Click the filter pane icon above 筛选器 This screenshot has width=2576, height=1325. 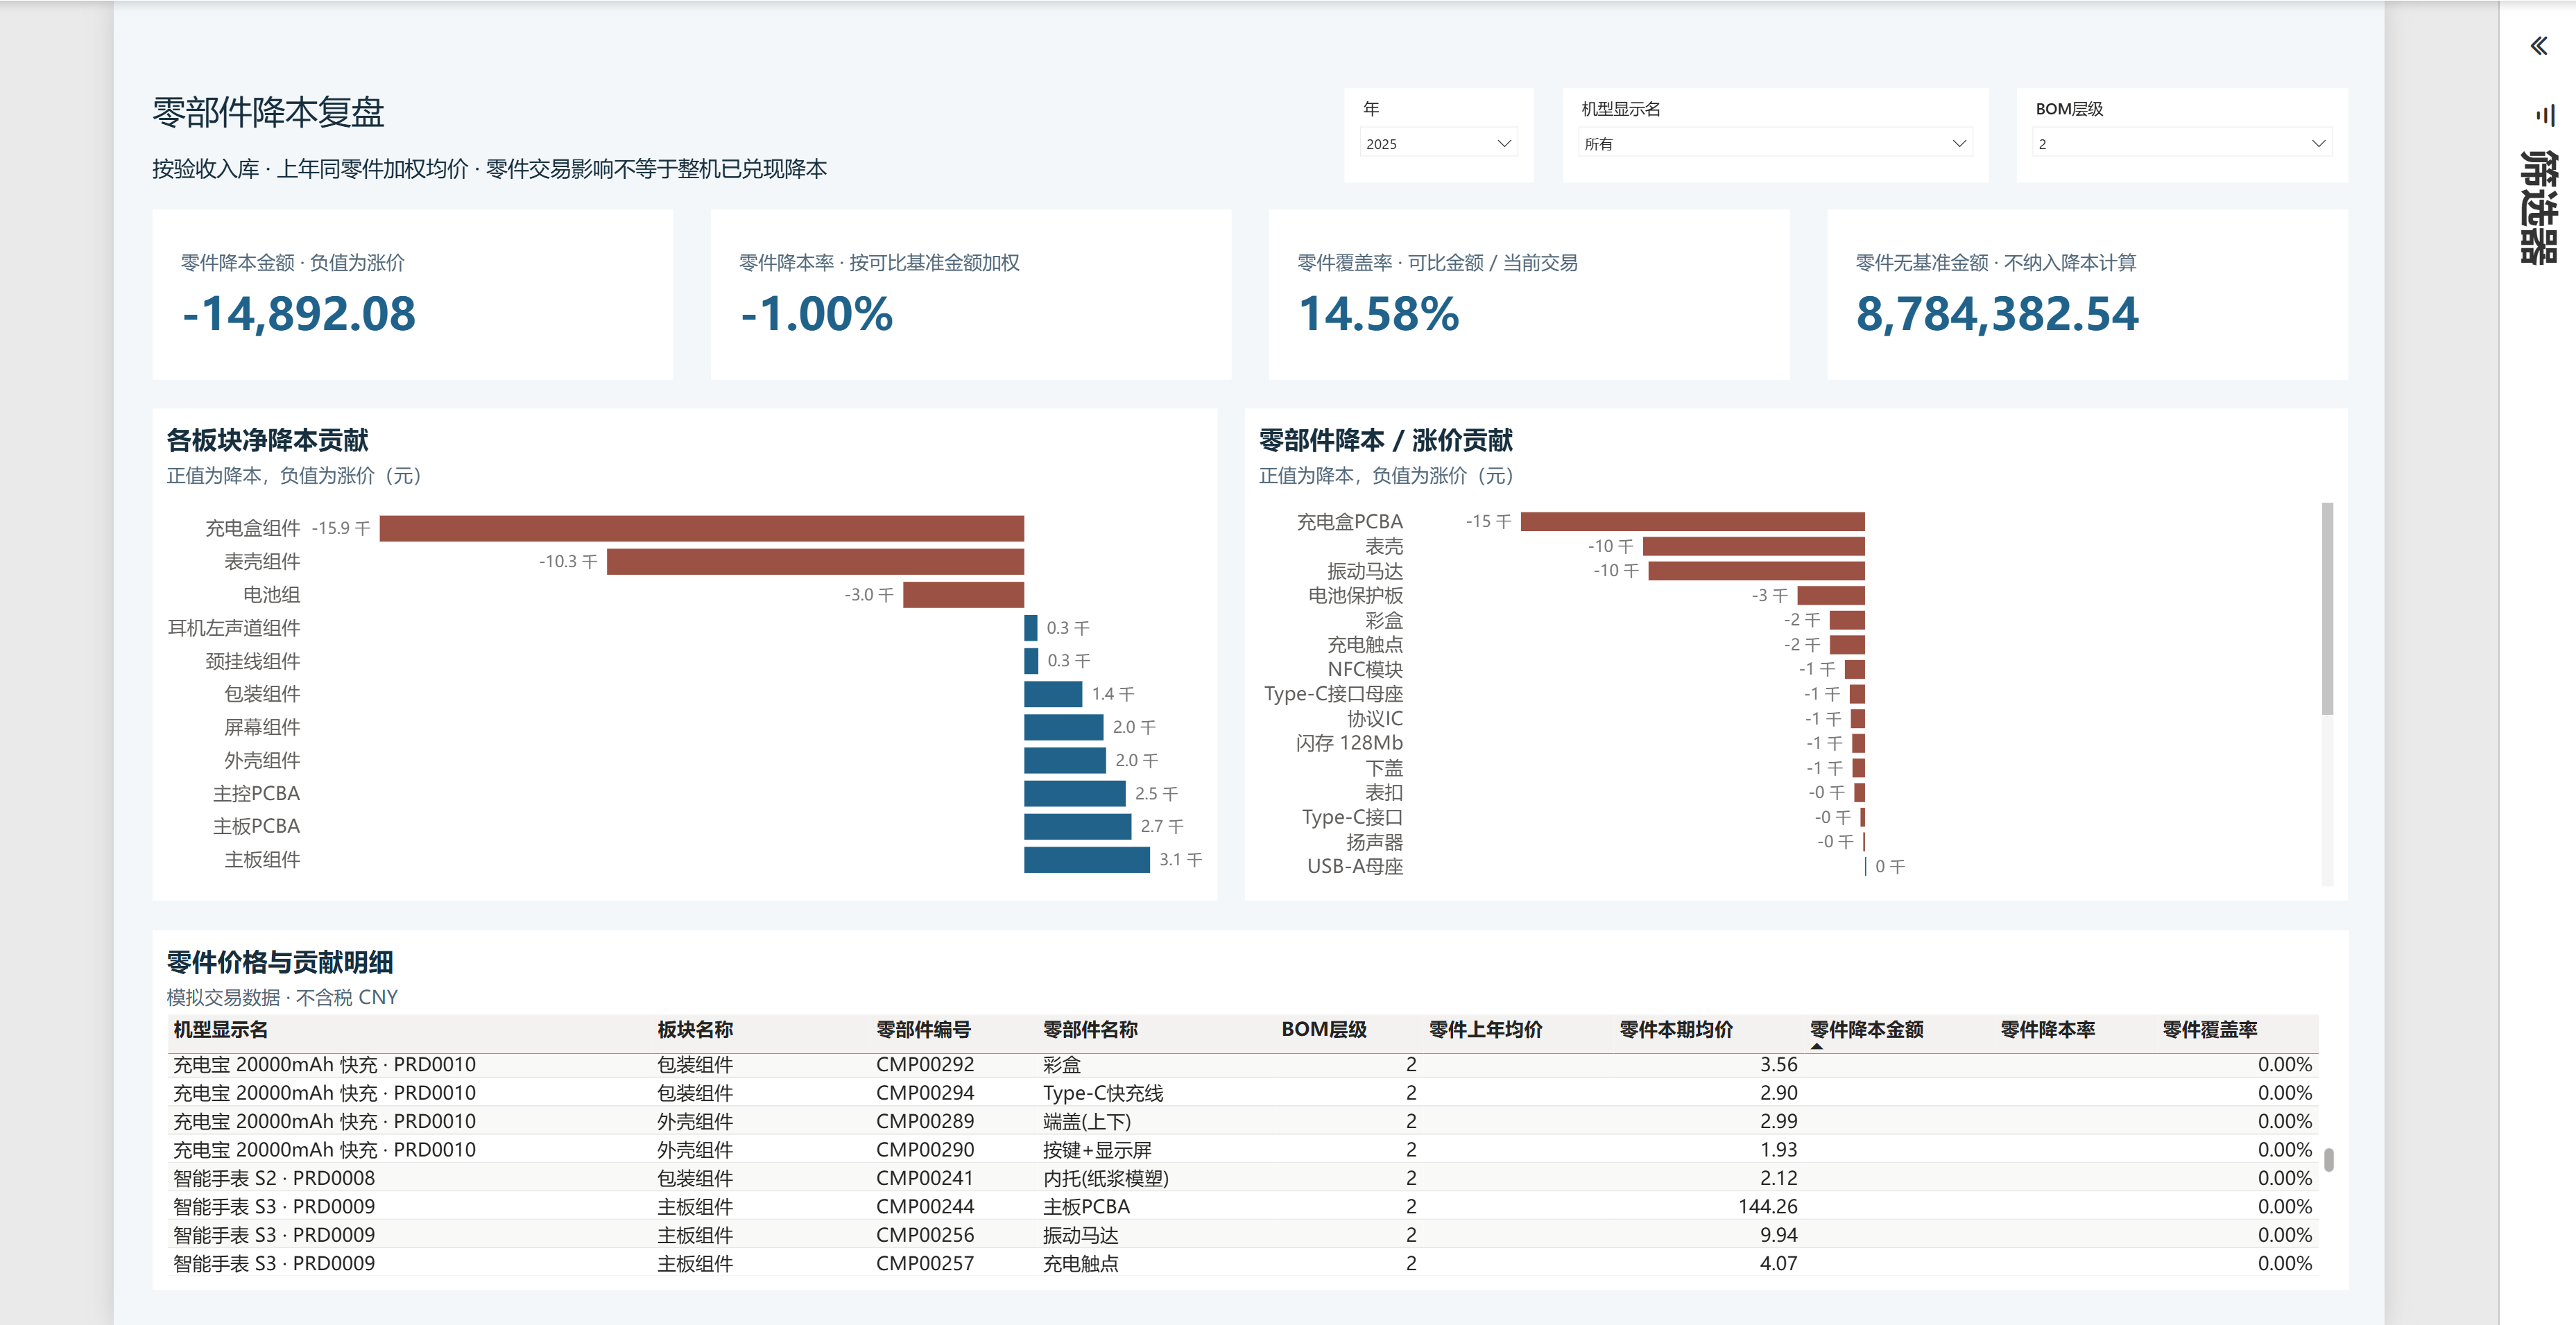point(2545,116)
